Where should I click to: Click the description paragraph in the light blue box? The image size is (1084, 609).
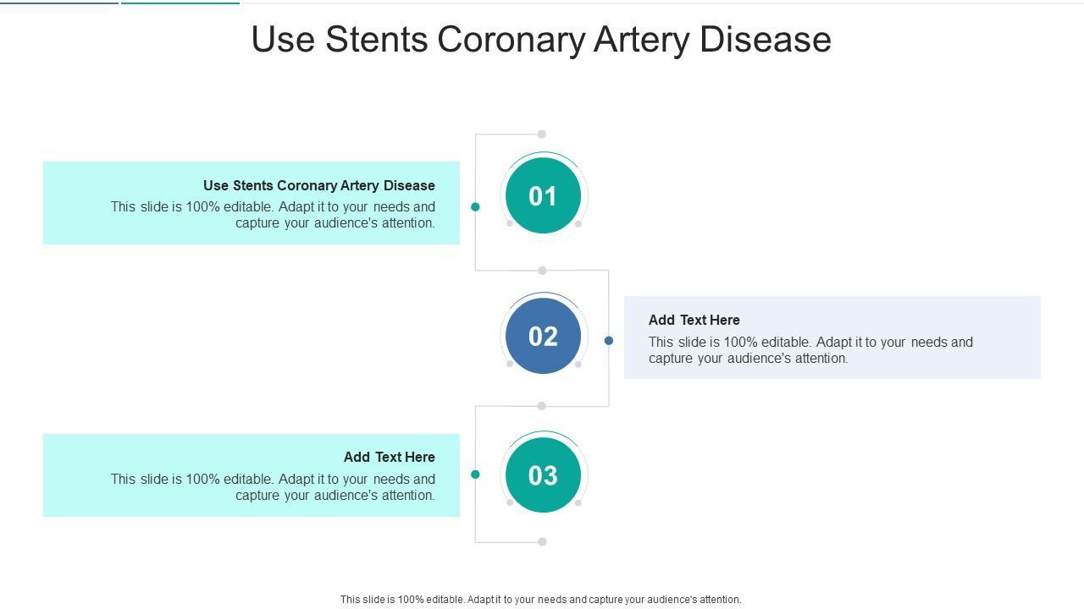pos(810,350)
